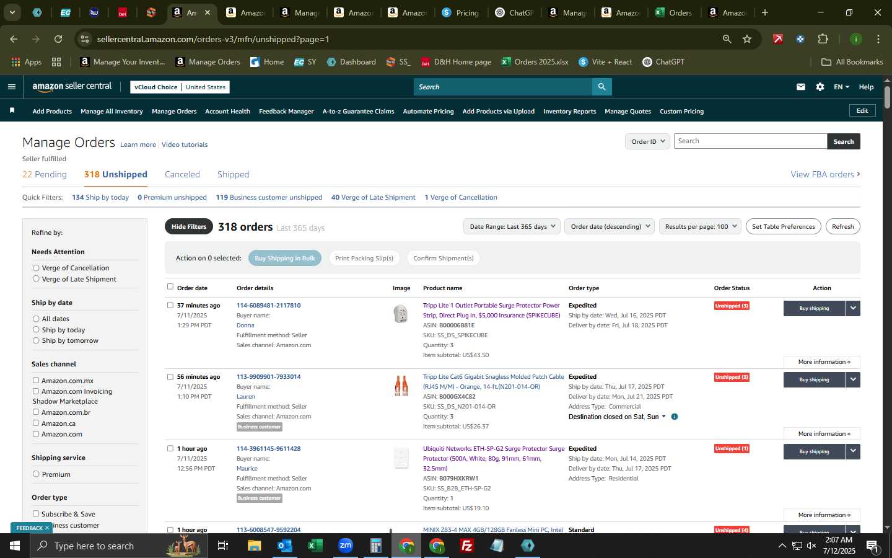
Task: Click the Amazon Seller Central logo
Action: coord(72,87)
